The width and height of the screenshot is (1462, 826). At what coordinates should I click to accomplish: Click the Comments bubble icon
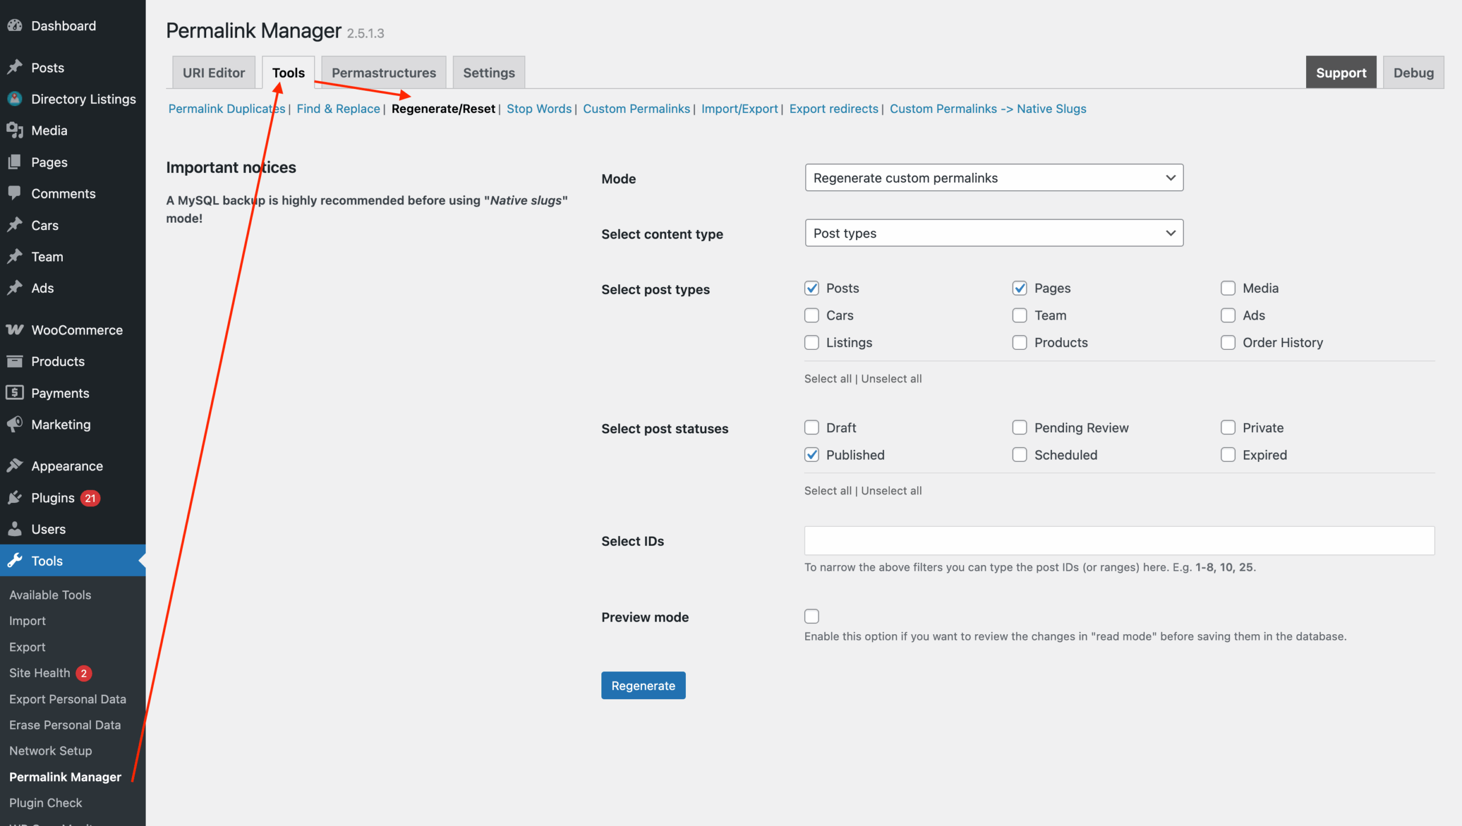[x=15, y=194]
